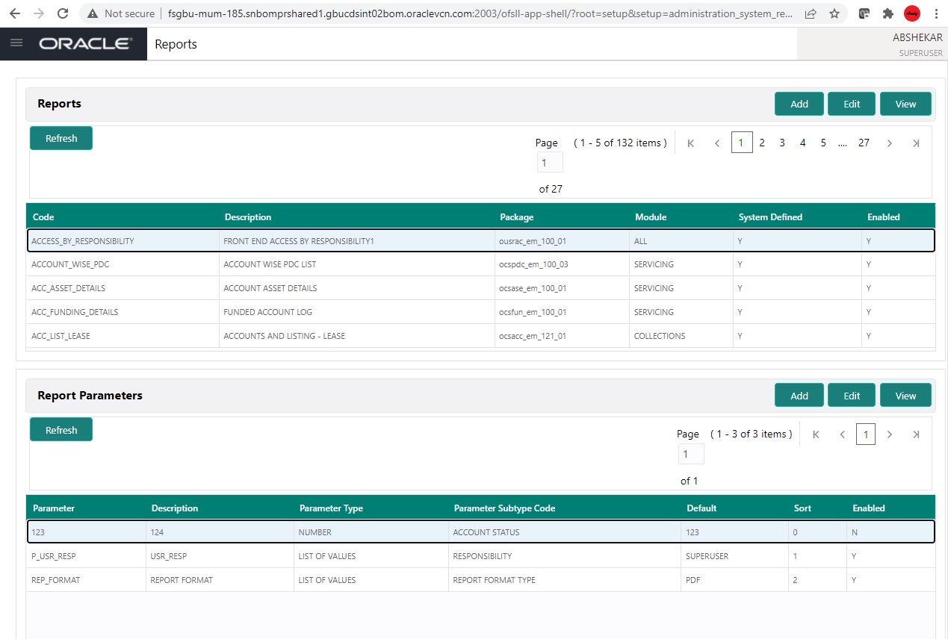The width and height of the screenshot is (948, 639).
Task: Go to first page in Report Parameters pager
Action: click(816, 434)
